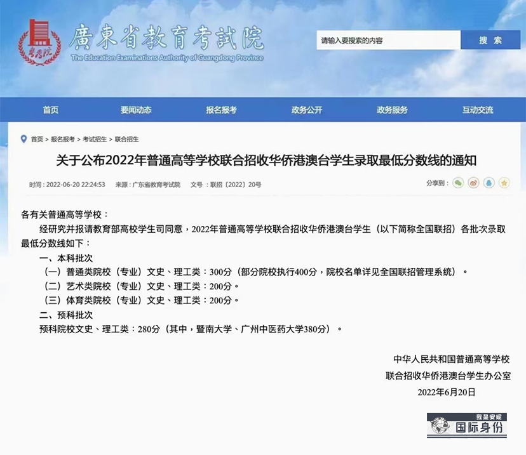Image resolution: width=526 pixels, height=455 pixels.
Task: Share the notice via QQ
Action: click(x=489, y=183)
